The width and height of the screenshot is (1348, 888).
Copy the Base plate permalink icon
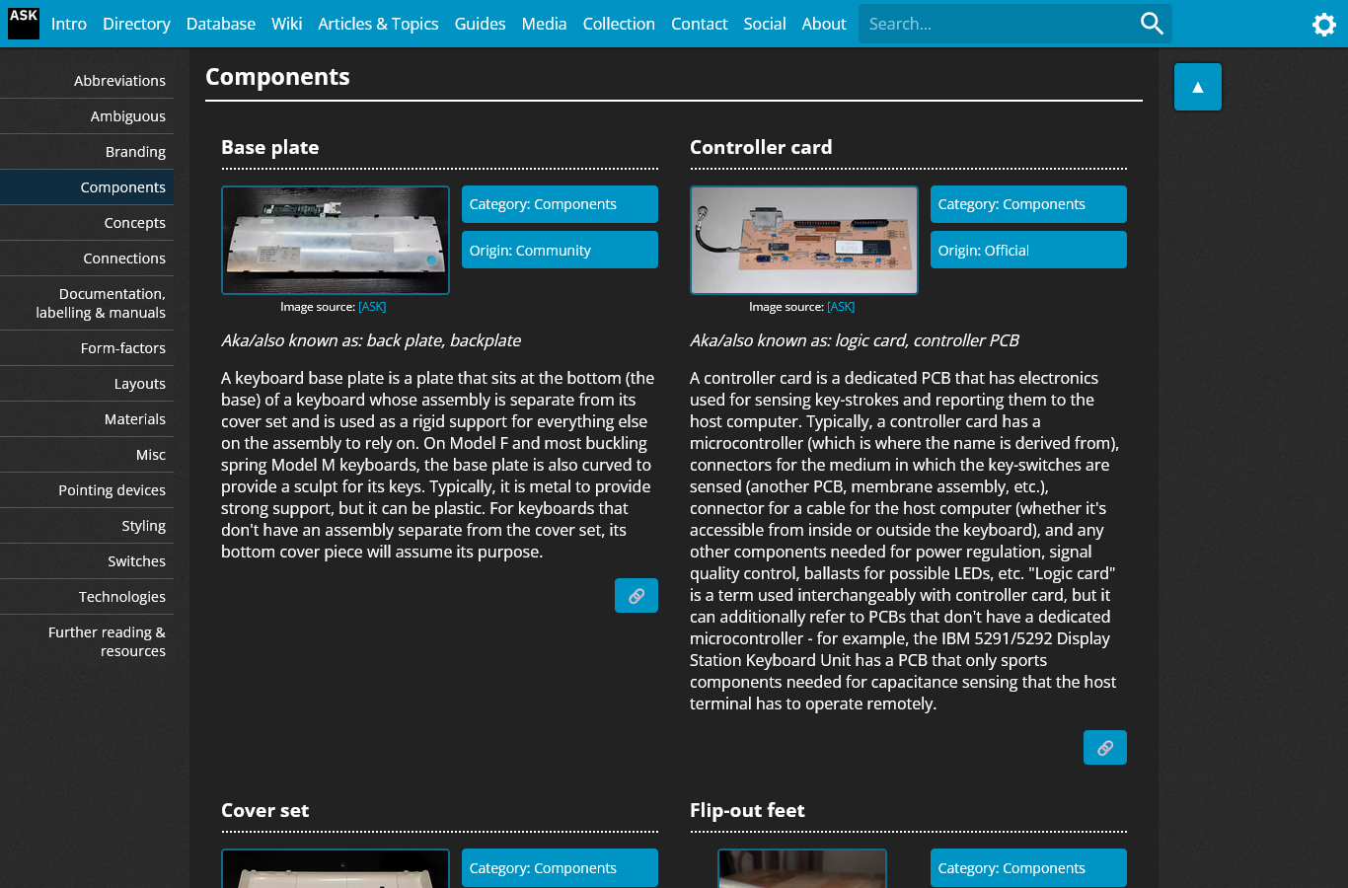coord(637,595)
